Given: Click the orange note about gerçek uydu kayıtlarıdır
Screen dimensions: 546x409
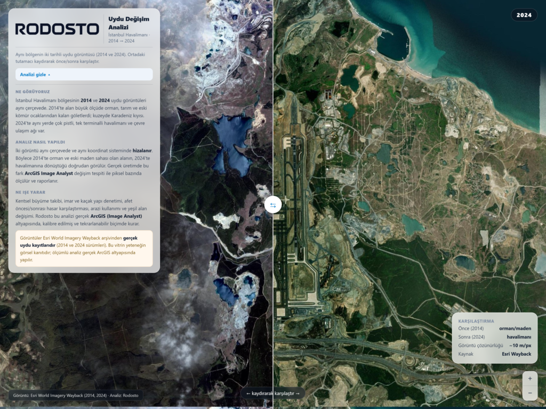Looking at the screenshot, I should click(84, 249).
